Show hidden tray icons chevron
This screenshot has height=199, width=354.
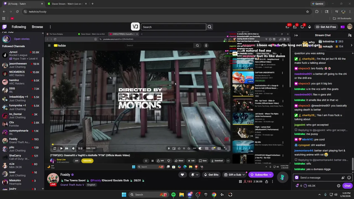point(319,195)
